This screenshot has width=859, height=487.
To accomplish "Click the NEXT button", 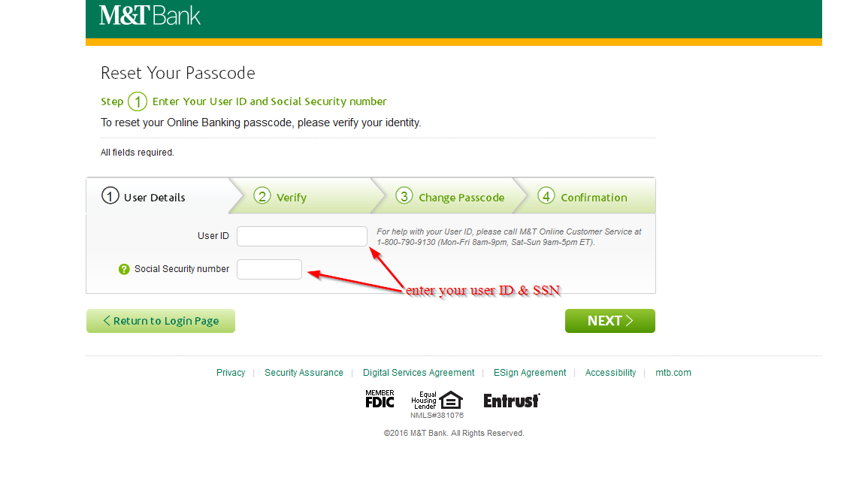I will pyautogui.click(x=609, y=320).
